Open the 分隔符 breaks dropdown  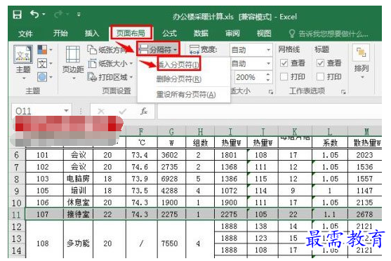tap(158, 49)
